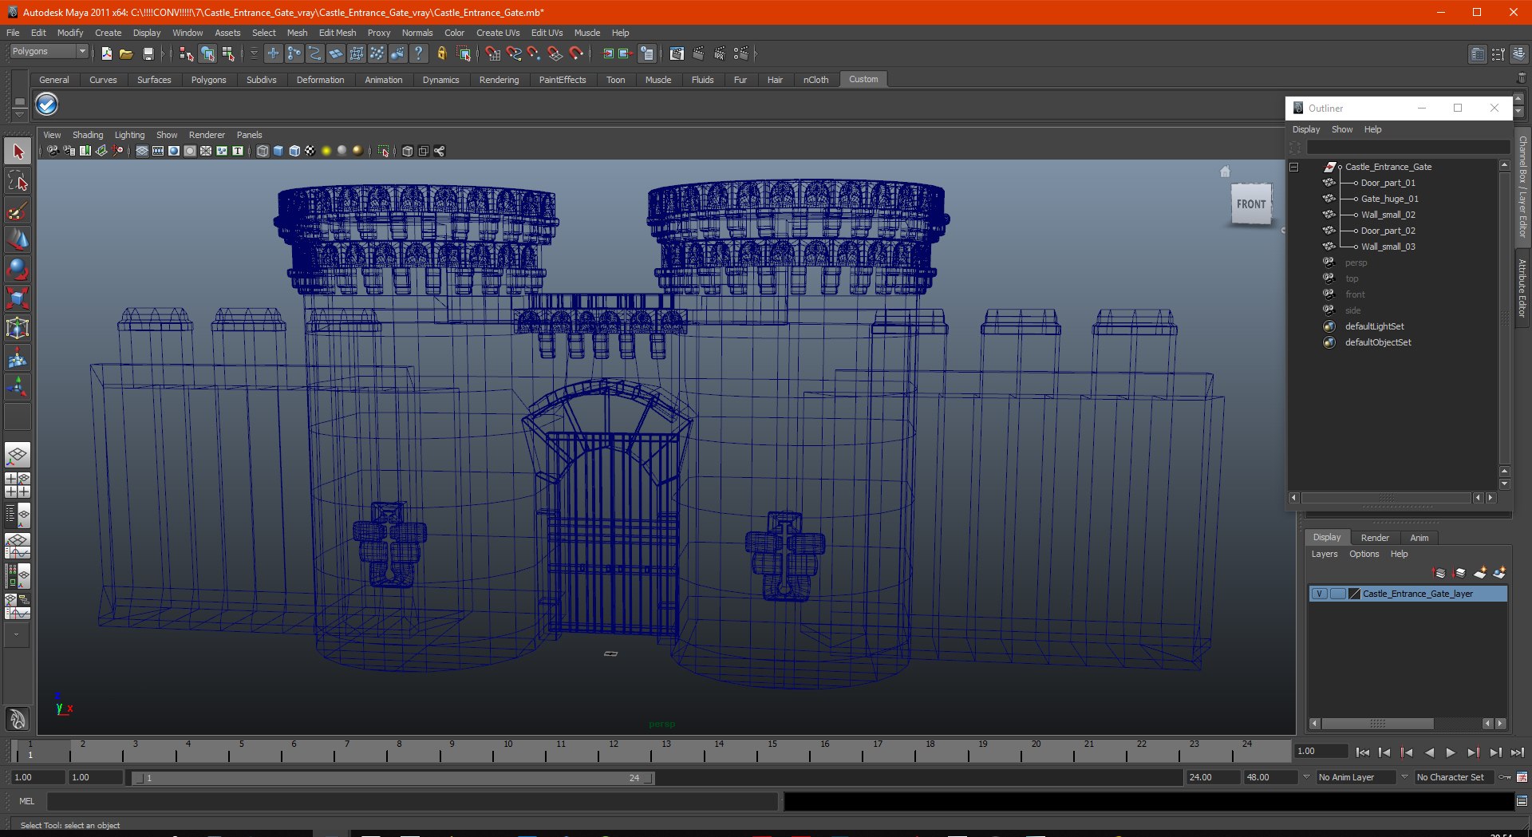This screenshot has height=837, width=1532.
Task: Toggle textured display checker icon
Action: 310,151
